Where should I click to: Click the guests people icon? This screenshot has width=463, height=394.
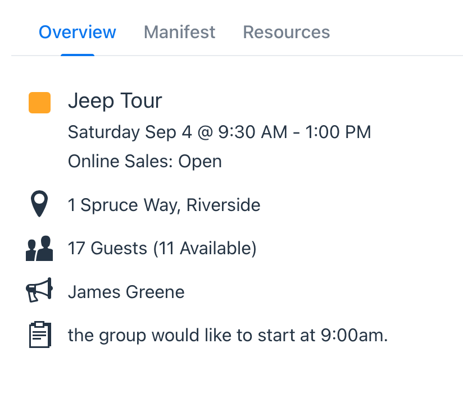tap(39, 248)
